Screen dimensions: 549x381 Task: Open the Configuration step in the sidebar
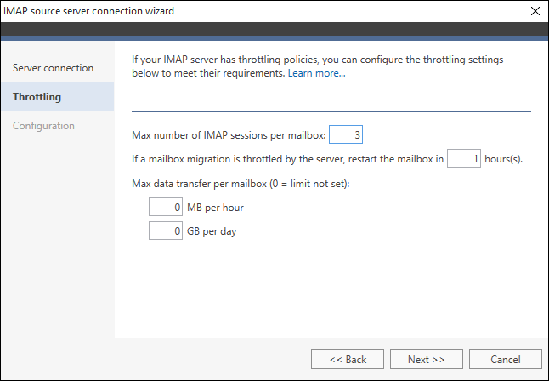click(x=43, y=126)
